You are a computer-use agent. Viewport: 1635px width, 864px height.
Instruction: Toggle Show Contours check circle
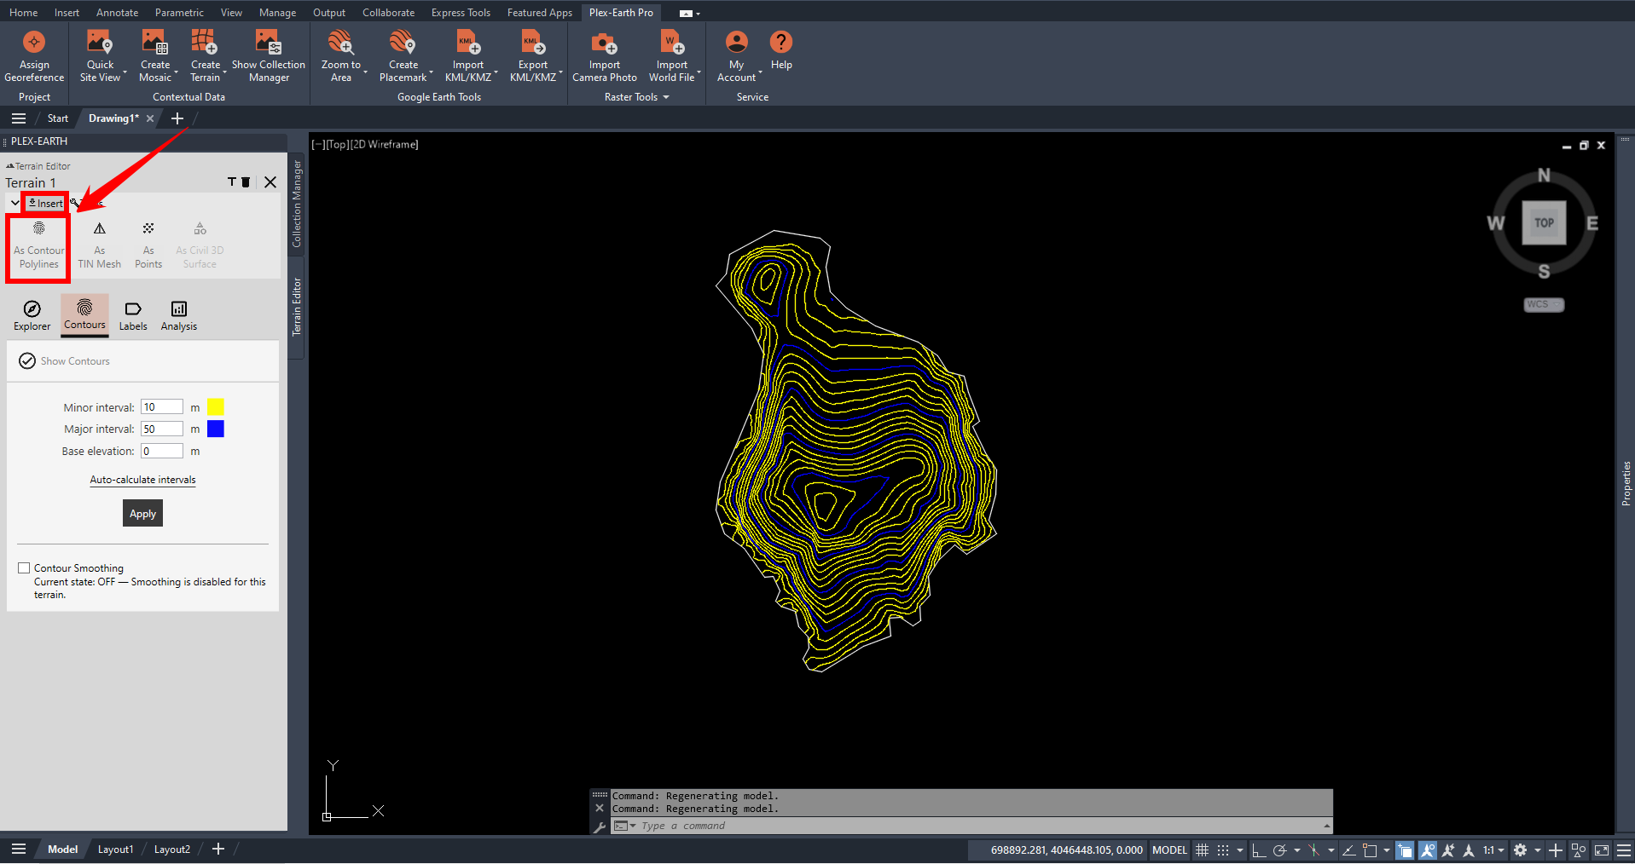click(x=27, y=361)
